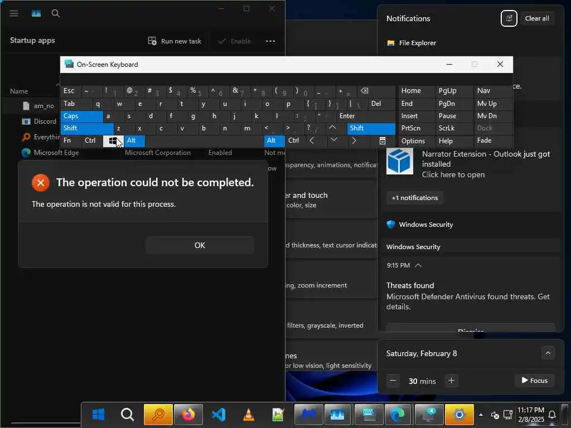Screen dimensions: 571x428
Task: Click the Help key on On-Screen Keyboard
Action: point(454,141)
